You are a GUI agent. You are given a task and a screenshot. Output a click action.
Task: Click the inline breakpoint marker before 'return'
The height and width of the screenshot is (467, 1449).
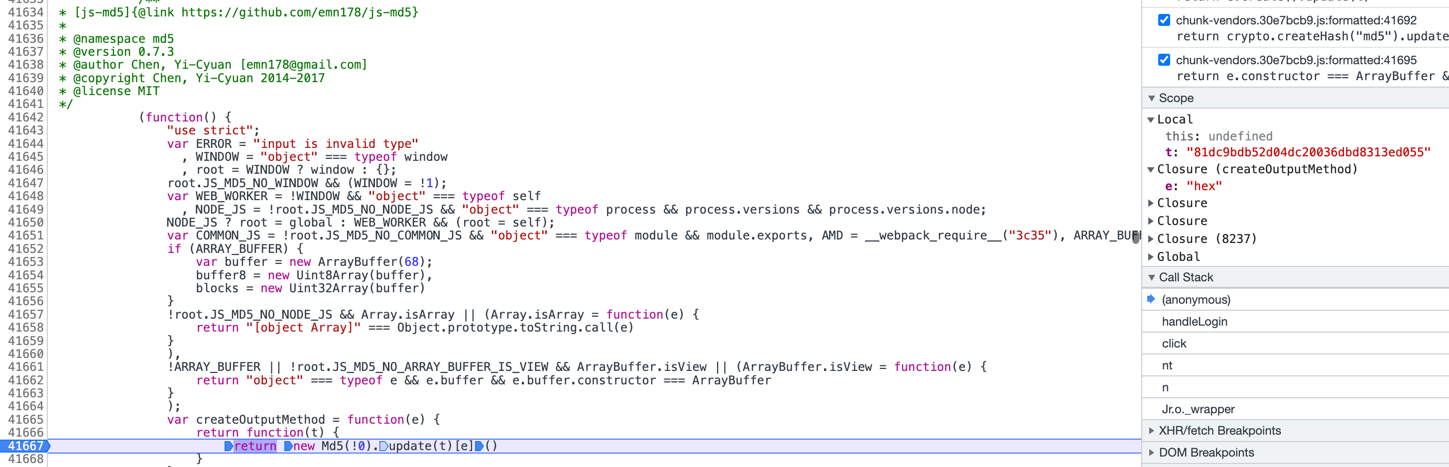pos(229,446)
